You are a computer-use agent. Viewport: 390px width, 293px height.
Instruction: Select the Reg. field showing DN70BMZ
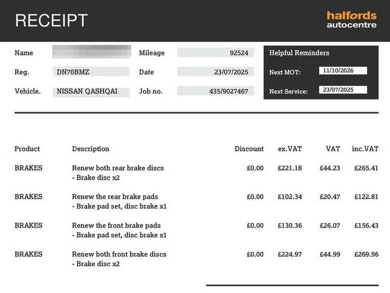click(x=91, y=72)
